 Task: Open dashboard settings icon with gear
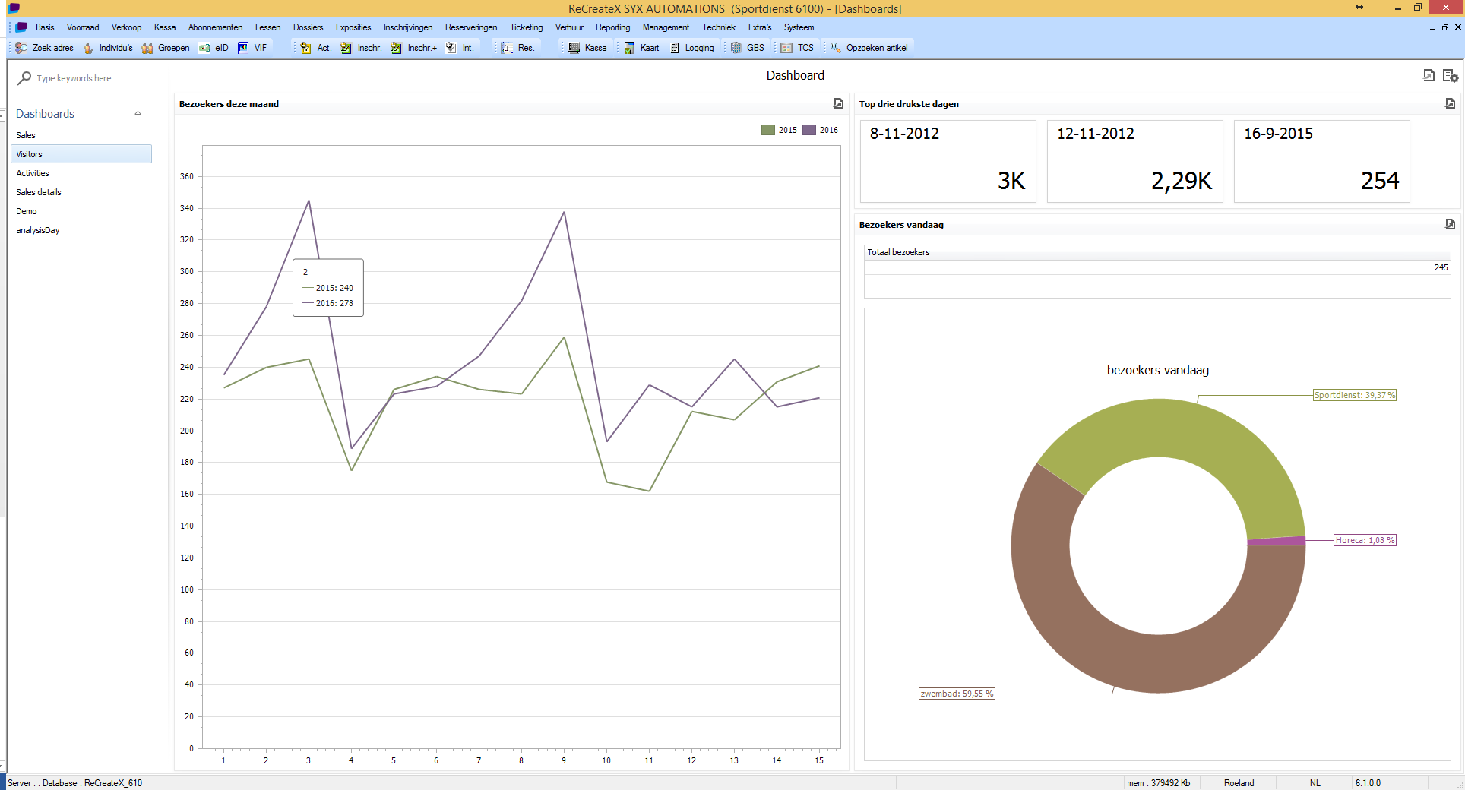pos(1450,76)
